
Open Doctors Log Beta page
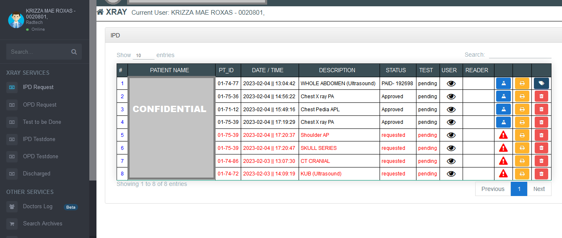38,207
